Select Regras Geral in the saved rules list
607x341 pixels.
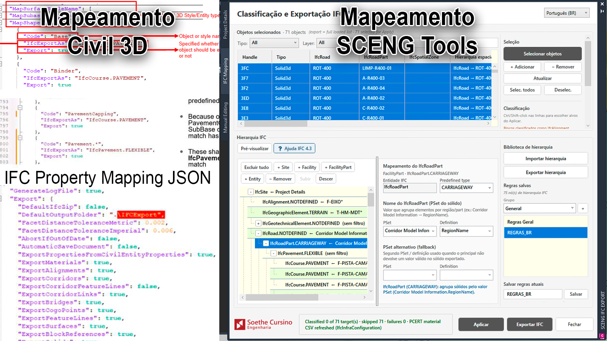(x=546, y=222)
